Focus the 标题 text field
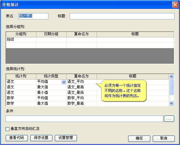Image resolution: width=180 pixels, height=145 pixels. click(x=122, y=16)
